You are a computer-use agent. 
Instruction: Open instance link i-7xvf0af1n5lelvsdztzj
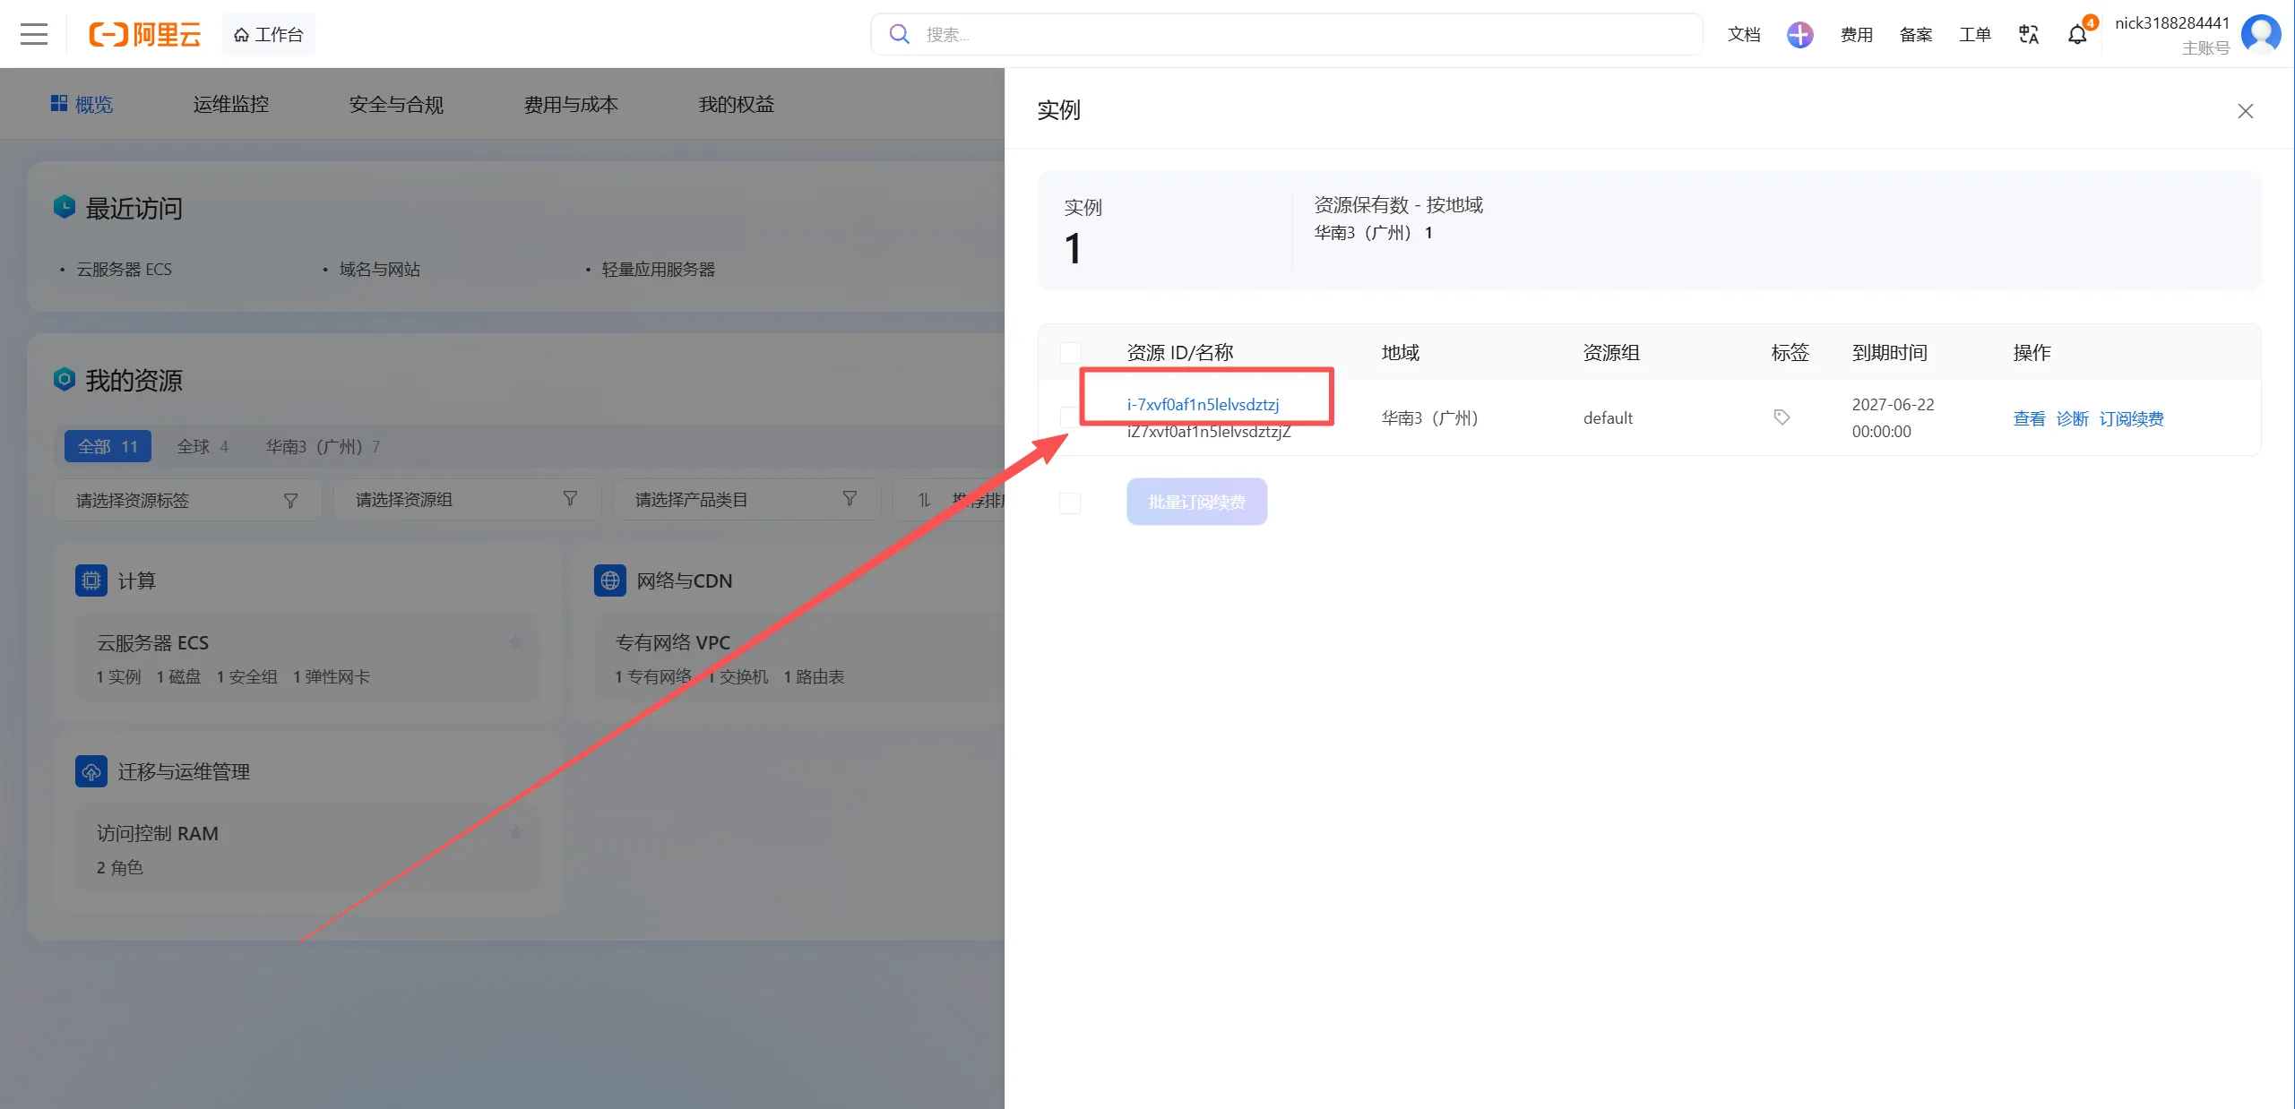pyautogui.click(x=1203, y=404)
